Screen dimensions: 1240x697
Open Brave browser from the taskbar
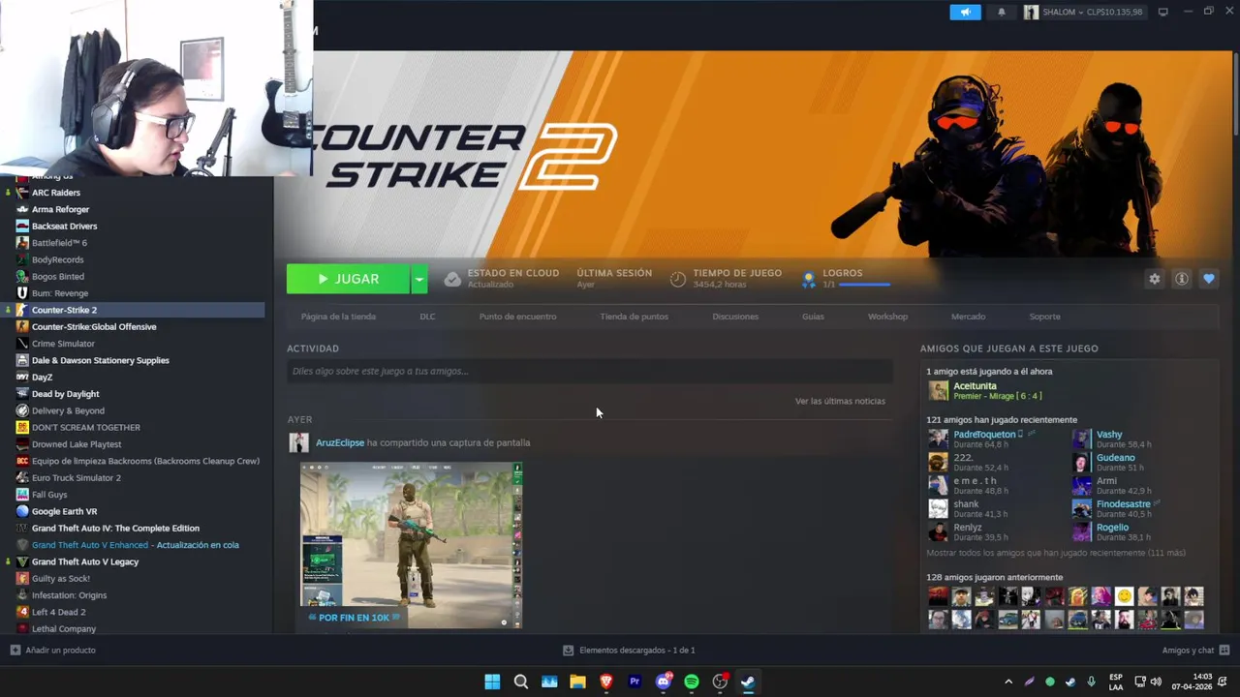tap(606, 682)
